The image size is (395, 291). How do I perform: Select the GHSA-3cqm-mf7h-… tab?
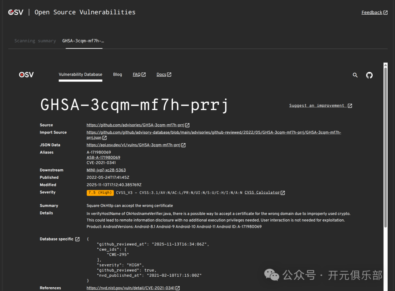pos(83,41)
